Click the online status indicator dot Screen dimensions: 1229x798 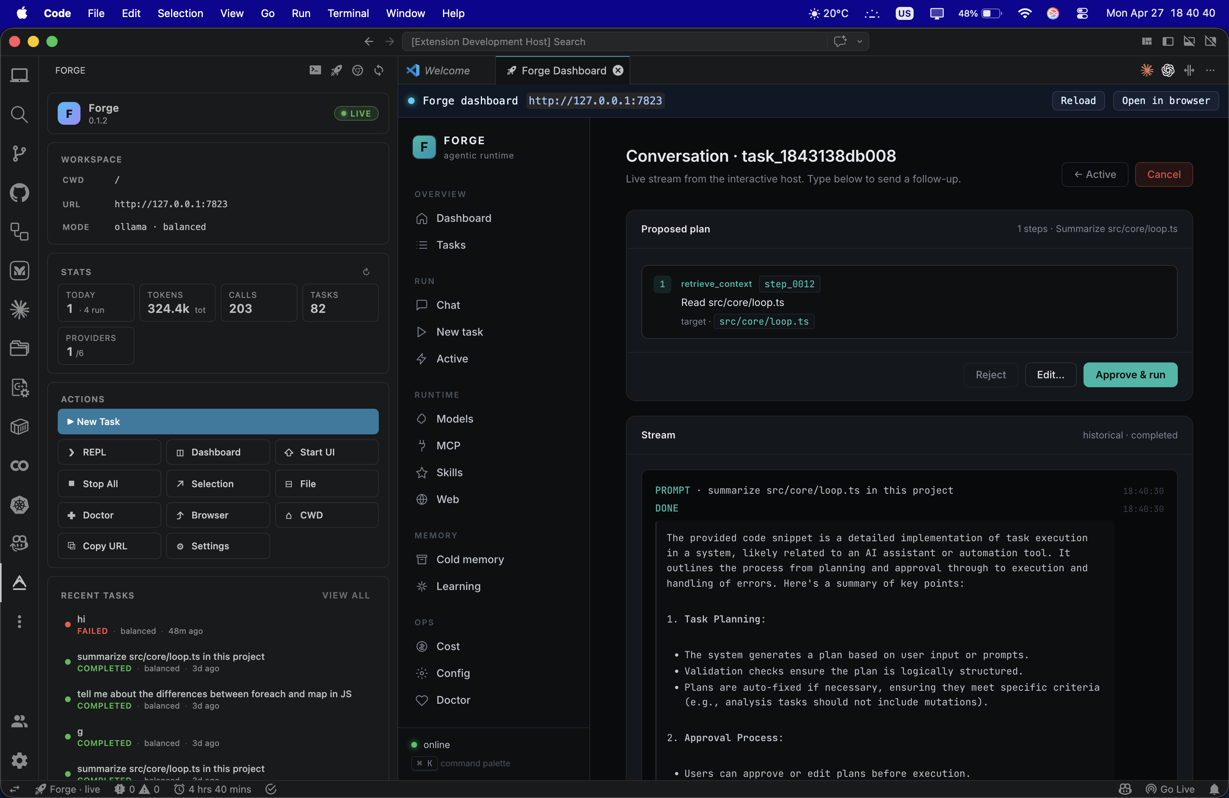tap(415, 745)
